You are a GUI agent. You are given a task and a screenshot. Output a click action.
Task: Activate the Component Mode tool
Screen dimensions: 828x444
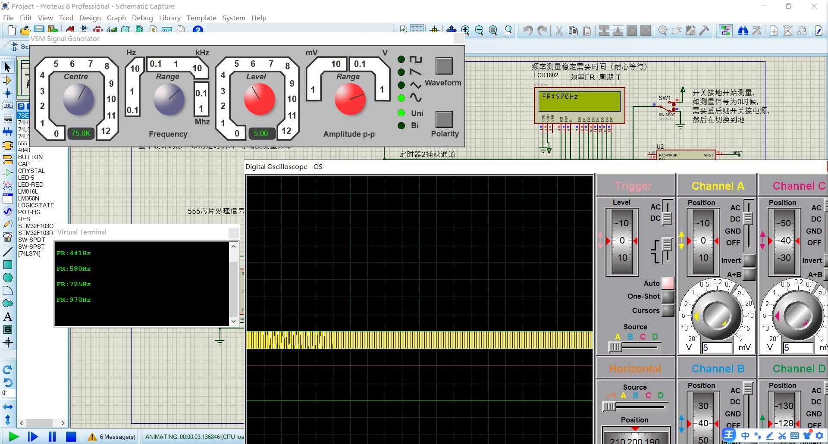[x=7, y=80]
